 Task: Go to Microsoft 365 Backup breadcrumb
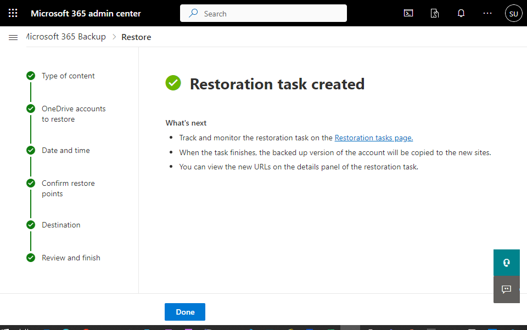pyautogui.click(x=66, y=37)
